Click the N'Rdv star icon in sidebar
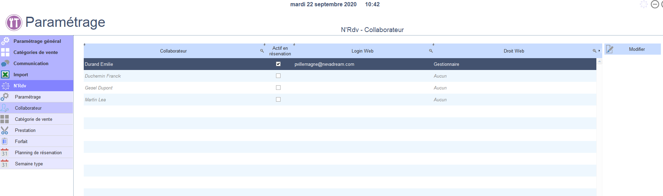Image resolution: width=663 pixels, height=196 pixels. point(6,86)
